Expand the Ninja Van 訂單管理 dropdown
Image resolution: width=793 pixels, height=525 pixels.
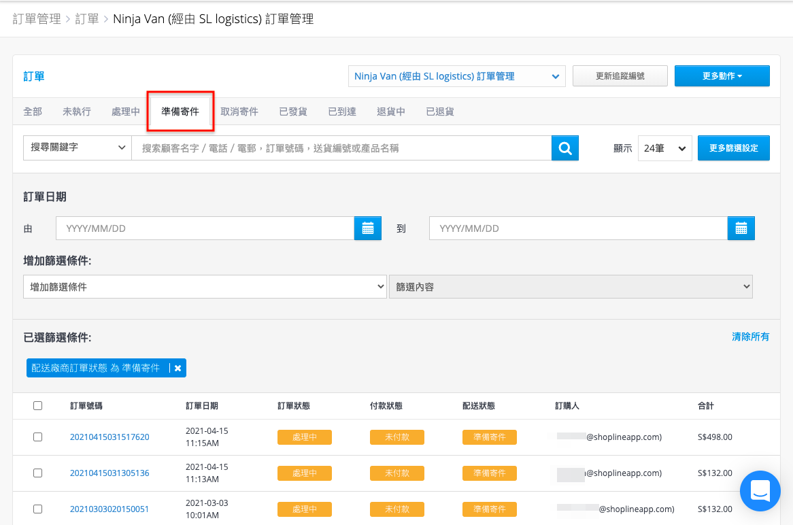click(x=456, y=76)
